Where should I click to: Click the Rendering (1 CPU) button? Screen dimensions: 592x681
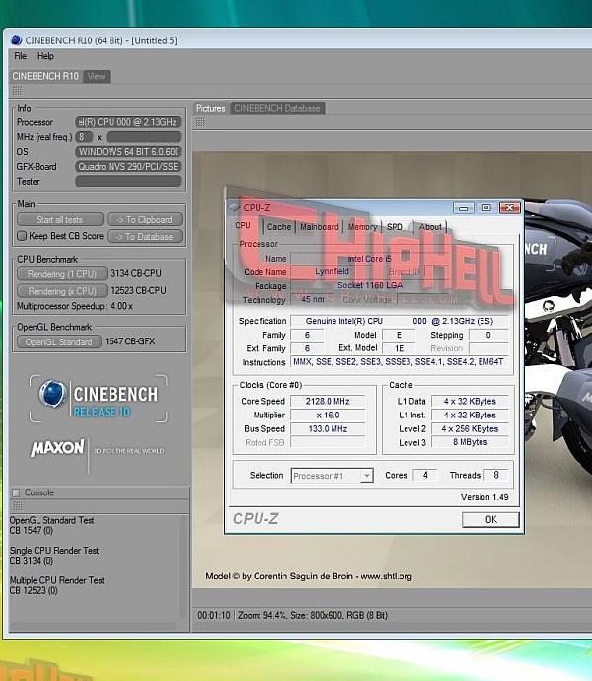pos(62,274)
